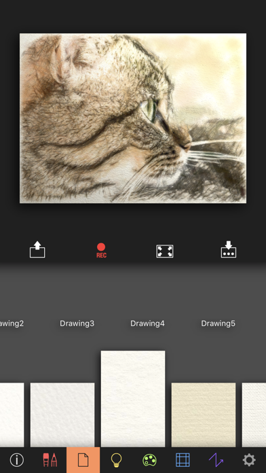Choose the cream Drawing5 paper swatch
The height and width of the screenshot is (473, 266).
(x=204, y=415)
